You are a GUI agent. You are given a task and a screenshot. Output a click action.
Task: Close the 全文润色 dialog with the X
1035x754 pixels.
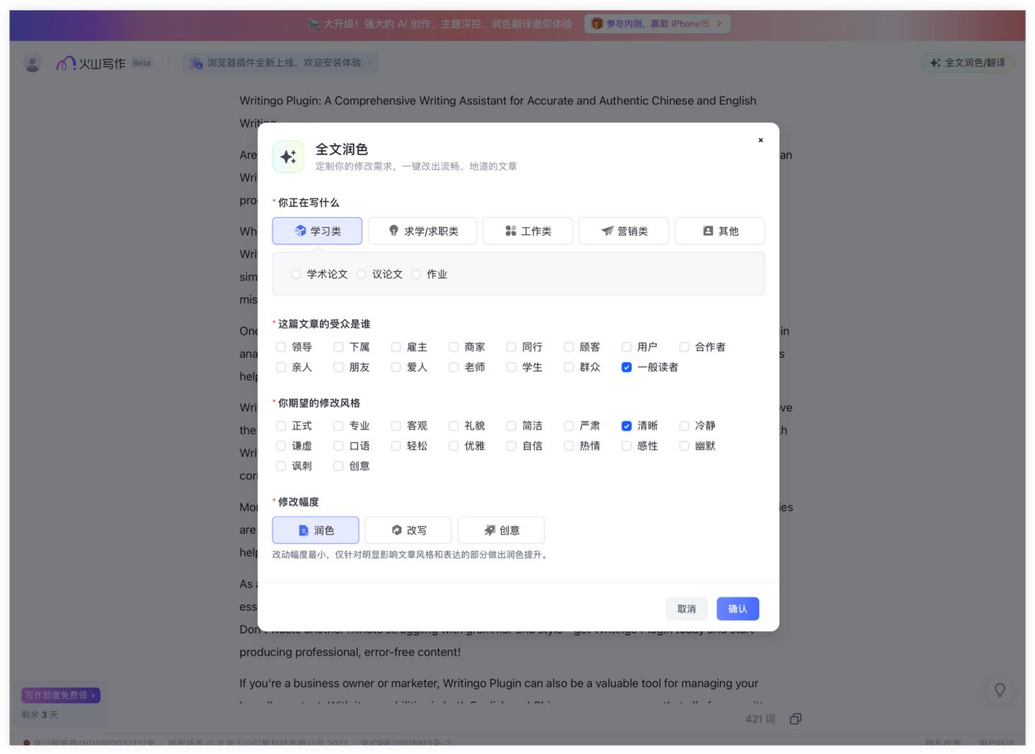pos(760,140)
